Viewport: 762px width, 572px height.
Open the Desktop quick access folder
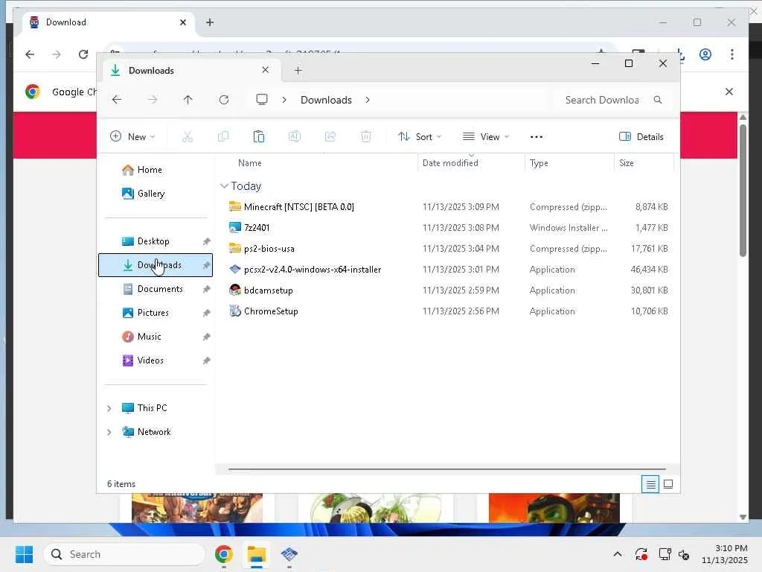156,241
